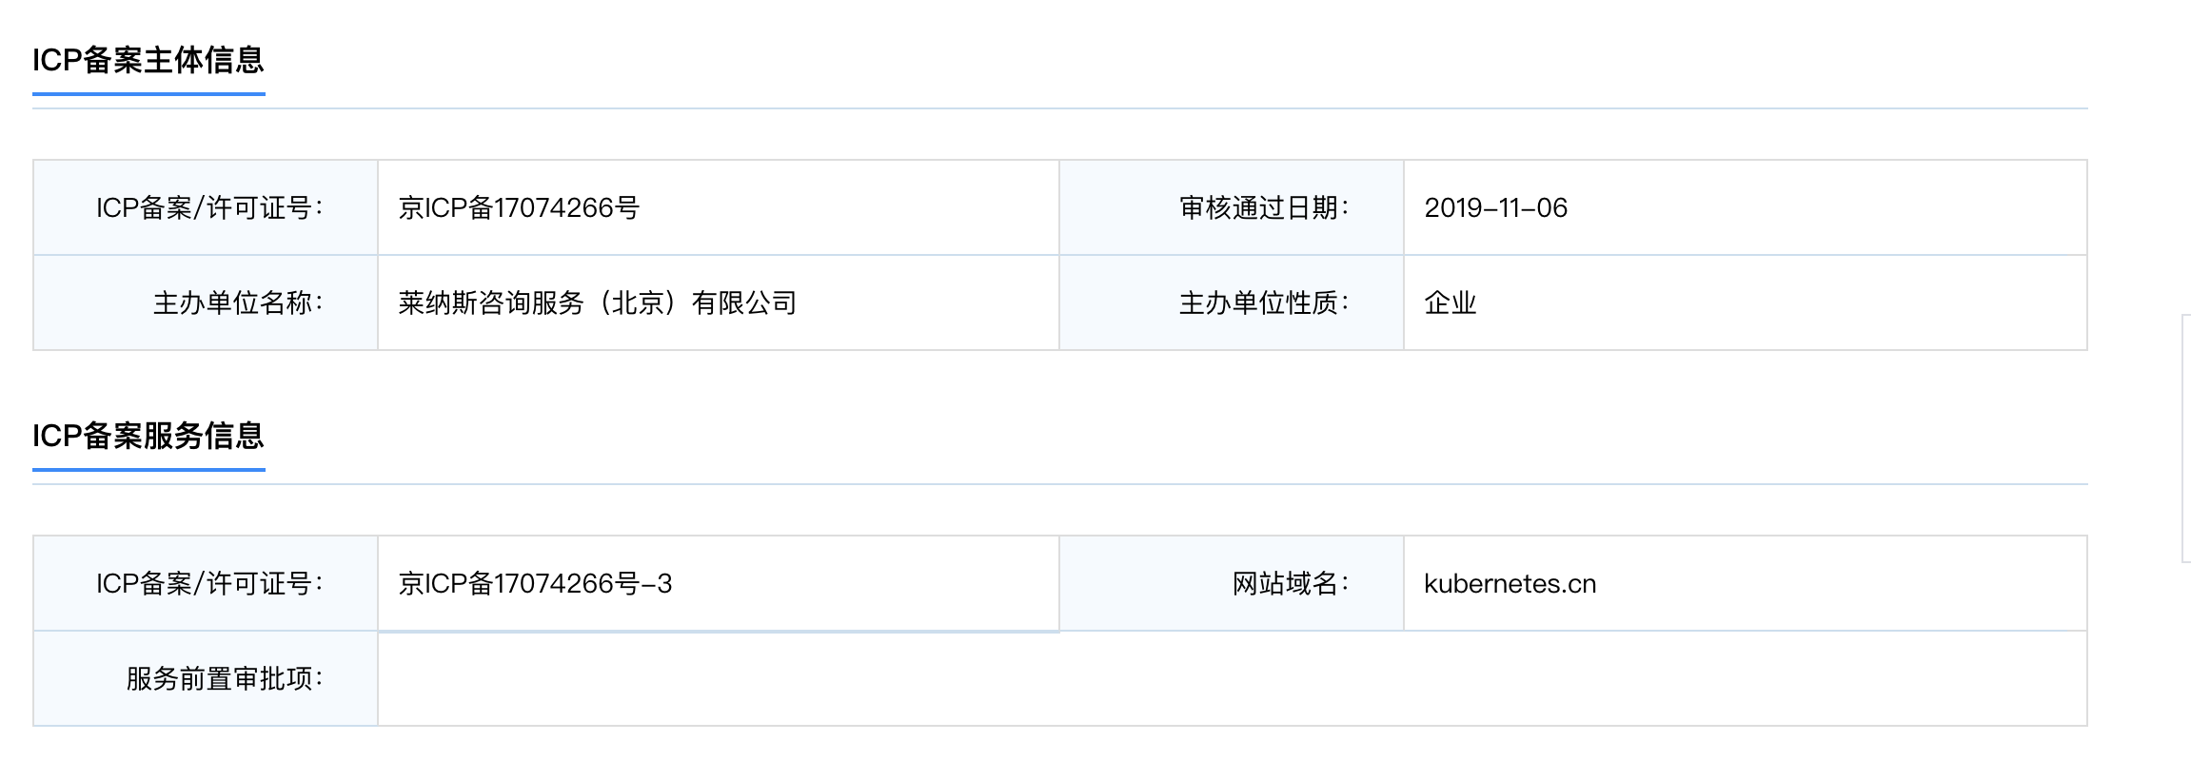
Task: Click the floating side panel at right edge
Action: pyautogui.click(x=2186, y=439)
